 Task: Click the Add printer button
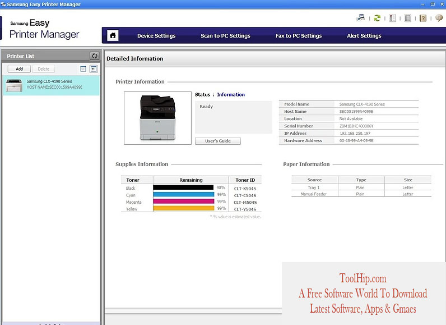19,69
